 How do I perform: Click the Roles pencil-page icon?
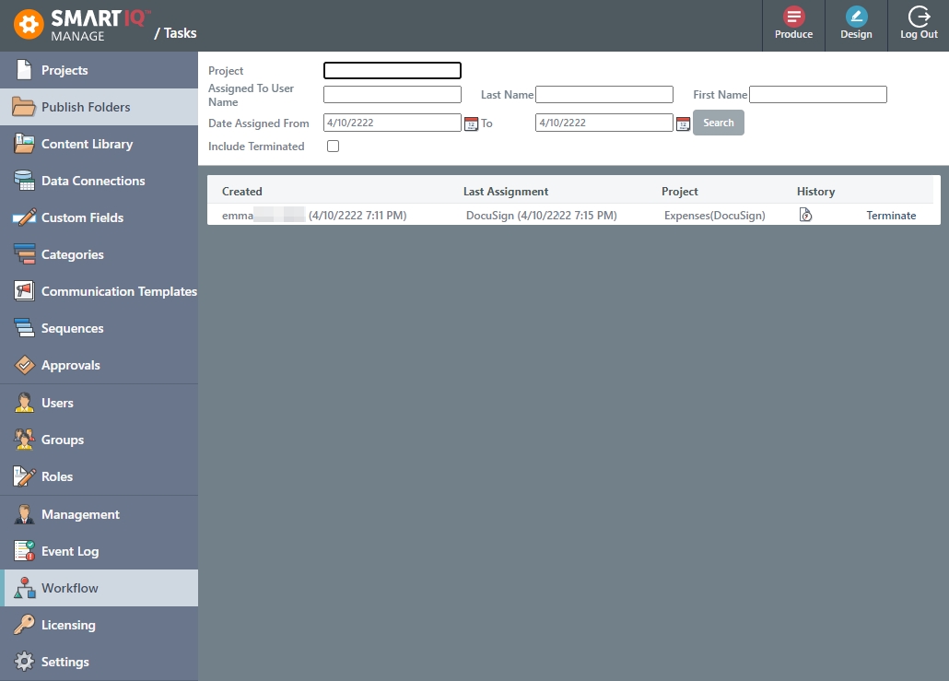[24, 476]
